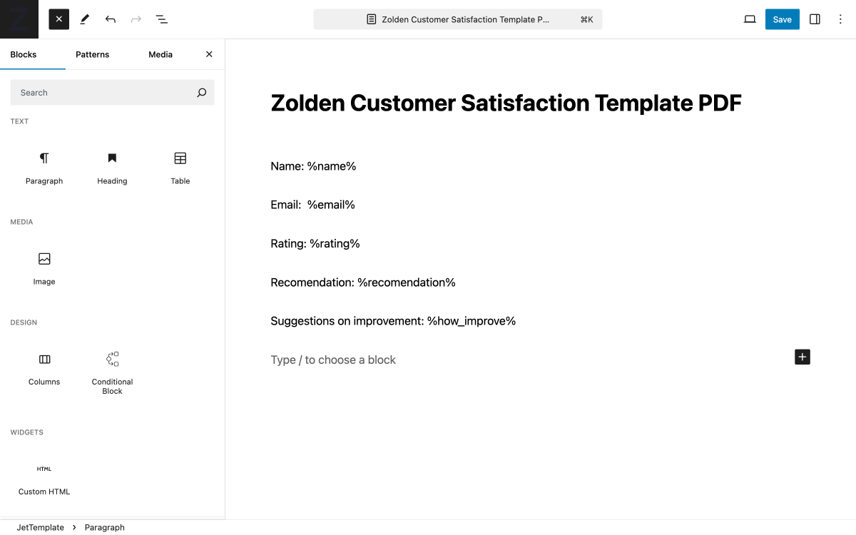
Task: Open the editing mode pencil dropdown
Action: point(84,19)
